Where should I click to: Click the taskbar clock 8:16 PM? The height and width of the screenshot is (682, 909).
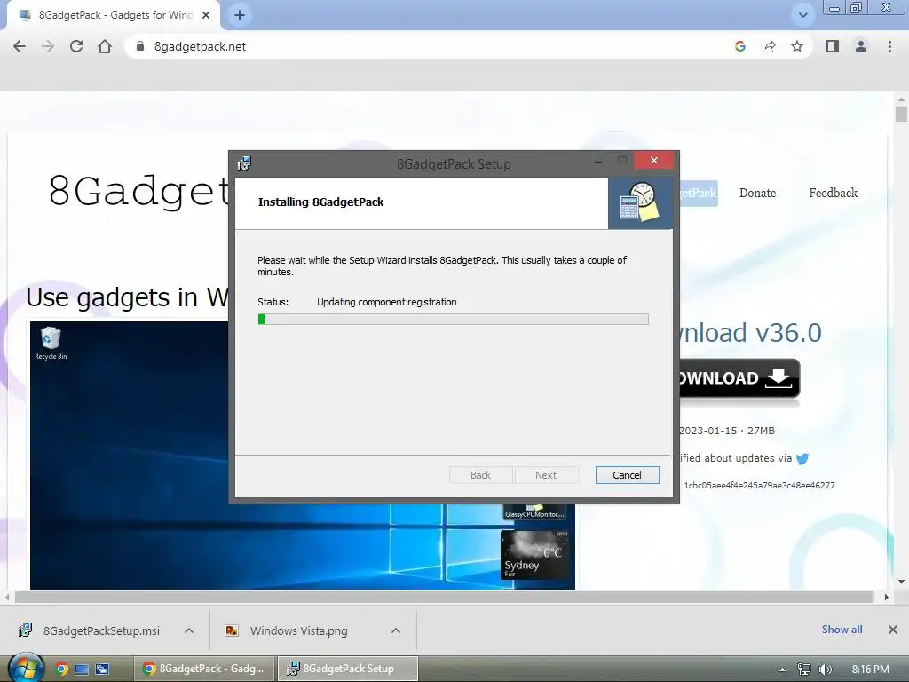point(870,670)
